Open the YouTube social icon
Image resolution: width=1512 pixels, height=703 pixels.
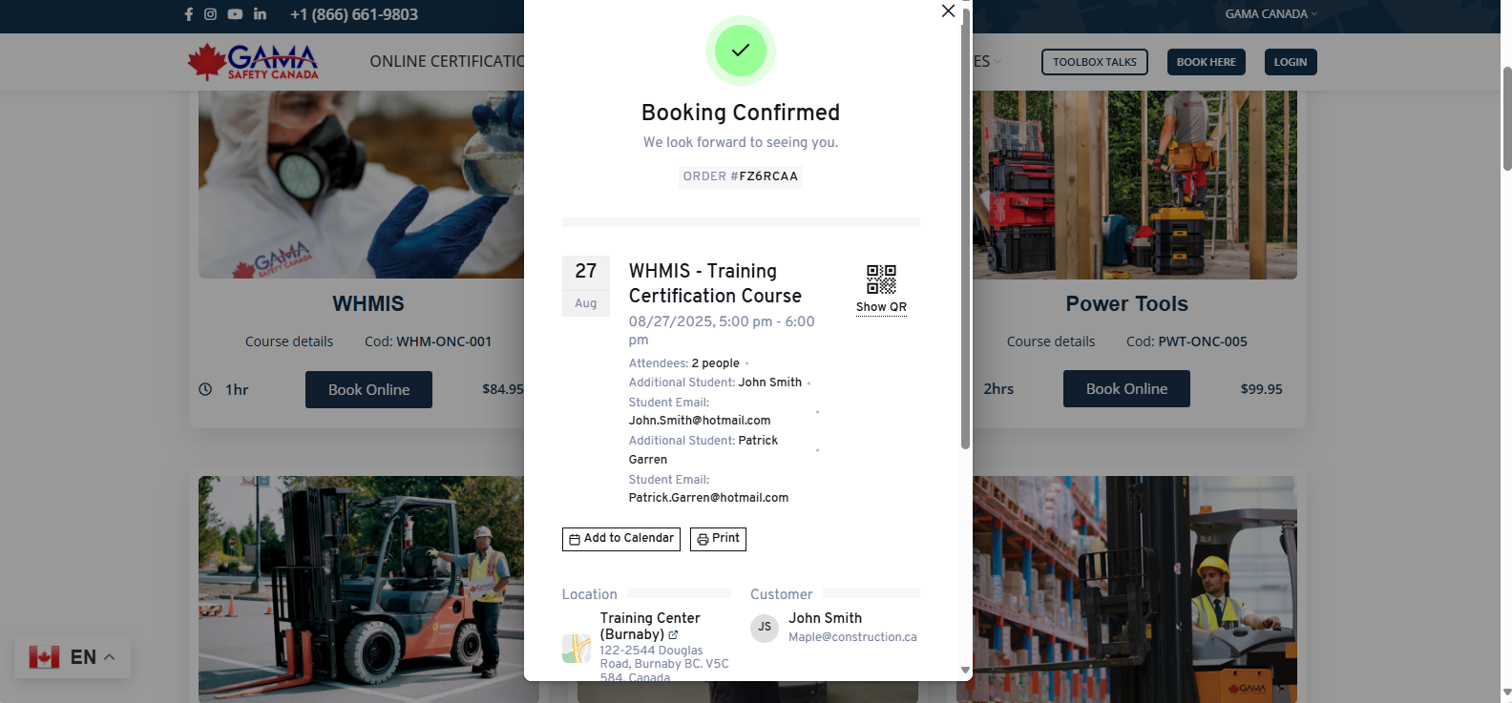tap(235, 14)
